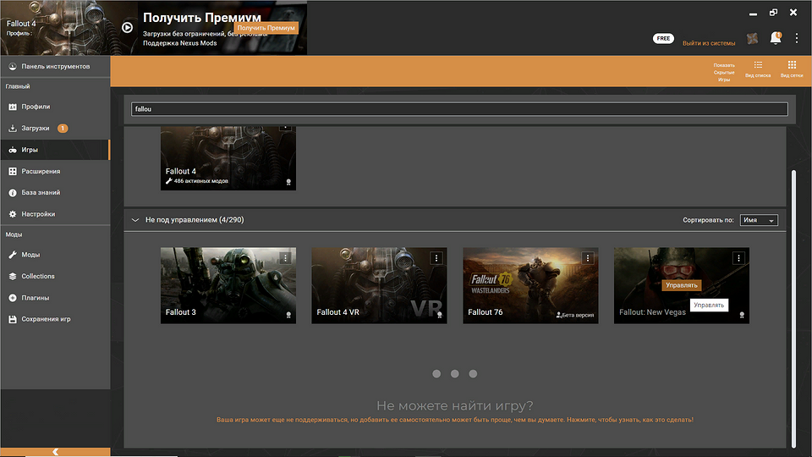The width and height of the screenshot is (812, 457).
Task: Open Collections in the sidebar
Action: [38, 276]
